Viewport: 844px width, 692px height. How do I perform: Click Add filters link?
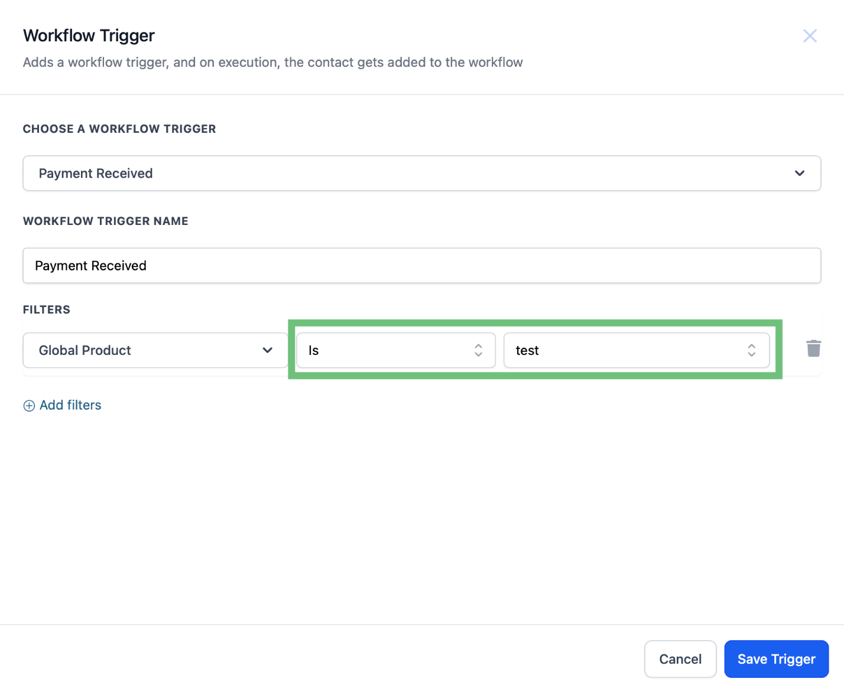[70, 405]
